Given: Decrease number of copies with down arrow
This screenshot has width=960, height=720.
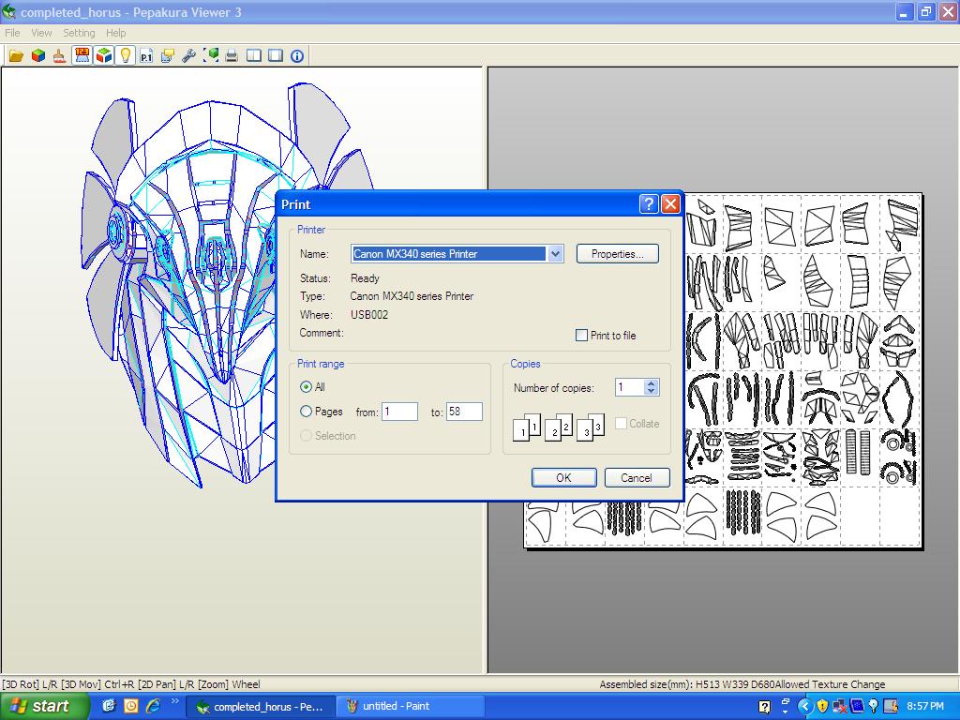Looking at the screenshot, I should pyautogui.click(x=652, y=391).
